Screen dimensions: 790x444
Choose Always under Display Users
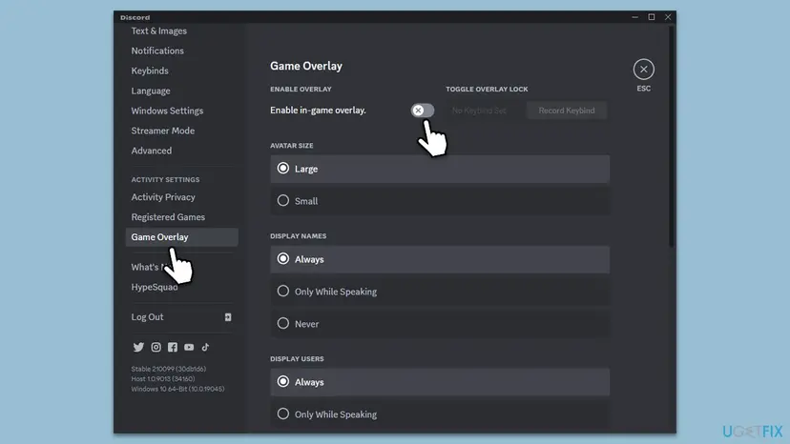point(440,382)
